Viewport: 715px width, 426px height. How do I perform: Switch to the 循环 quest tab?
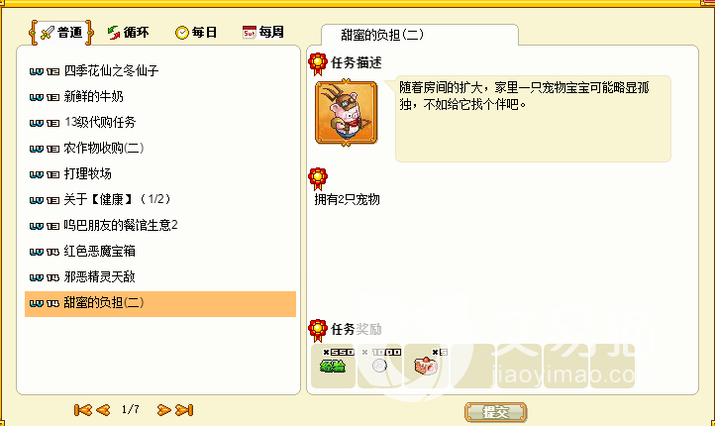[x=129, y=33]
